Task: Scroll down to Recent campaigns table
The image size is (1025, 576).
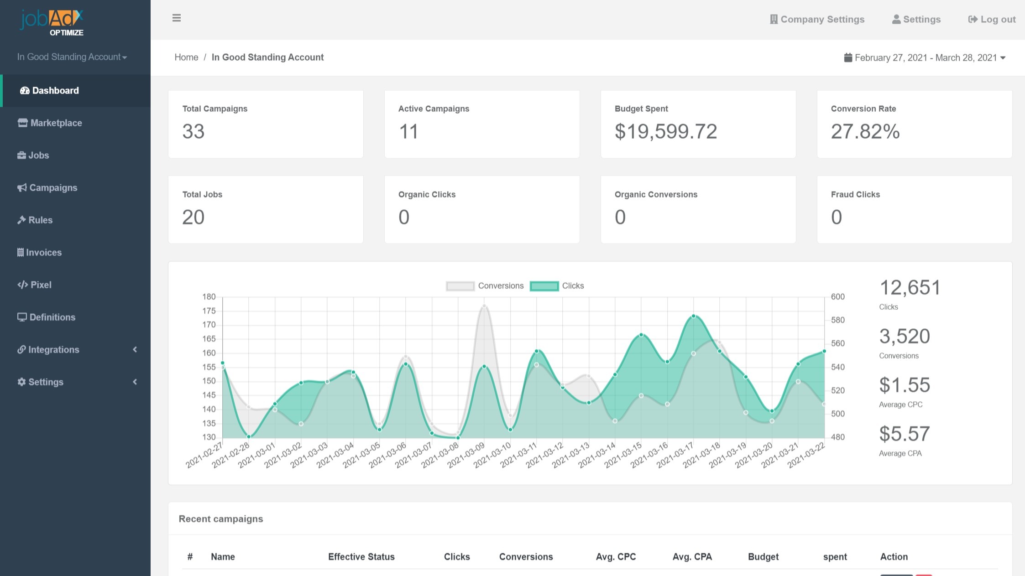Action: pyautogui.click(x=220, y=519)
